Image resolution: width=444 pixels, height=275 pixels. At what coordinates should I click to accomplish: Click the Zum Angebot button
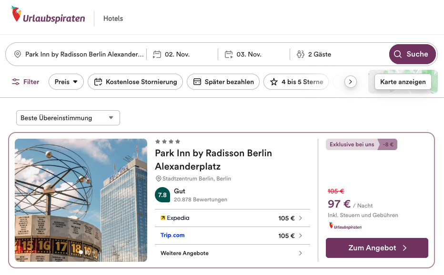click(377, 248)
